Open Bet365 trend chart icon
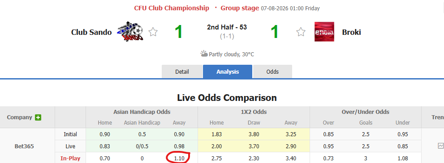Viewport: 444px width, 163px height. point(440,146)
